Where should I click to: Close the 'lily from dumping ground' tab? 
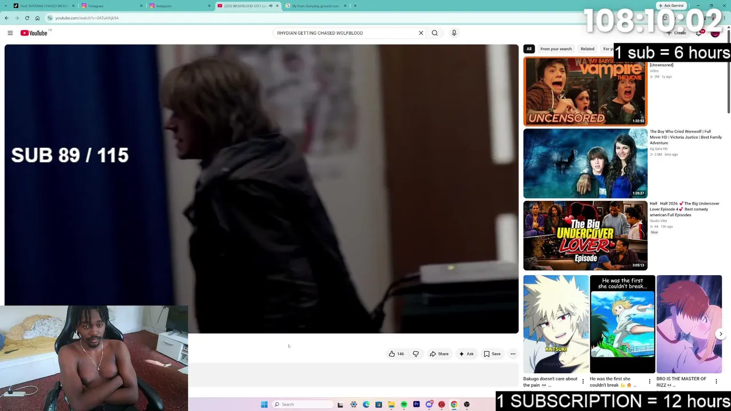pos(345,6)
